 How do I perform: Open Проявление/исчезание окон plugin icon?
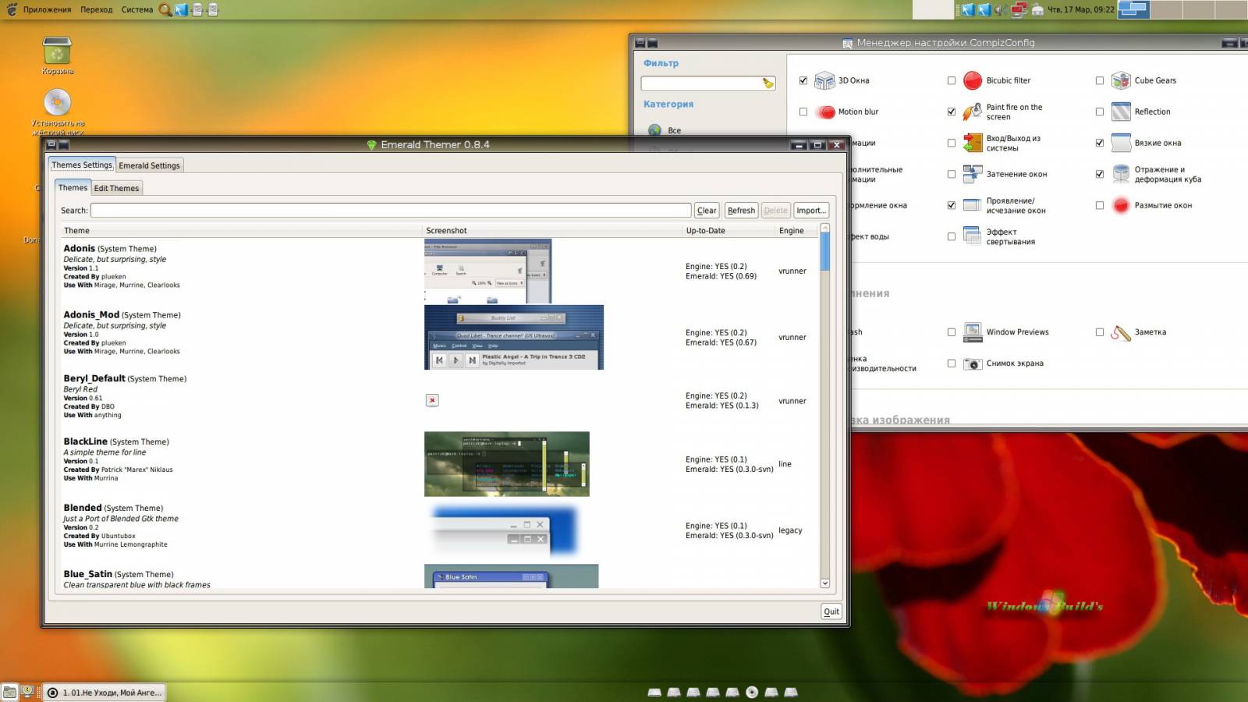click(x=973, y=205)
